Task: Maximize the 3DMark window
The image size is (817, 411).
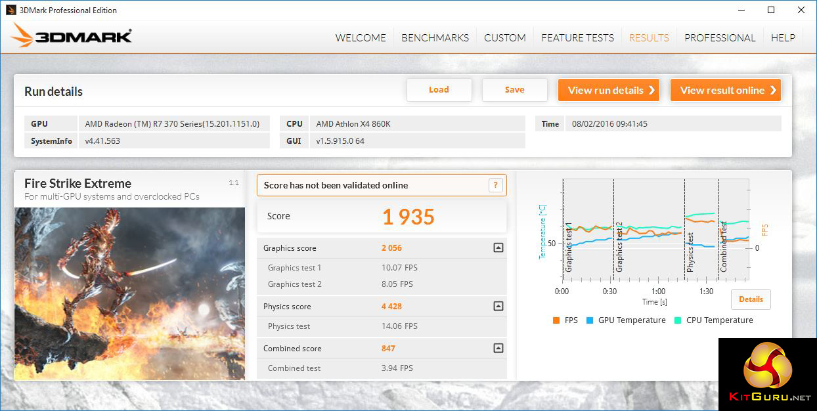Action: [x=771, y=10]
